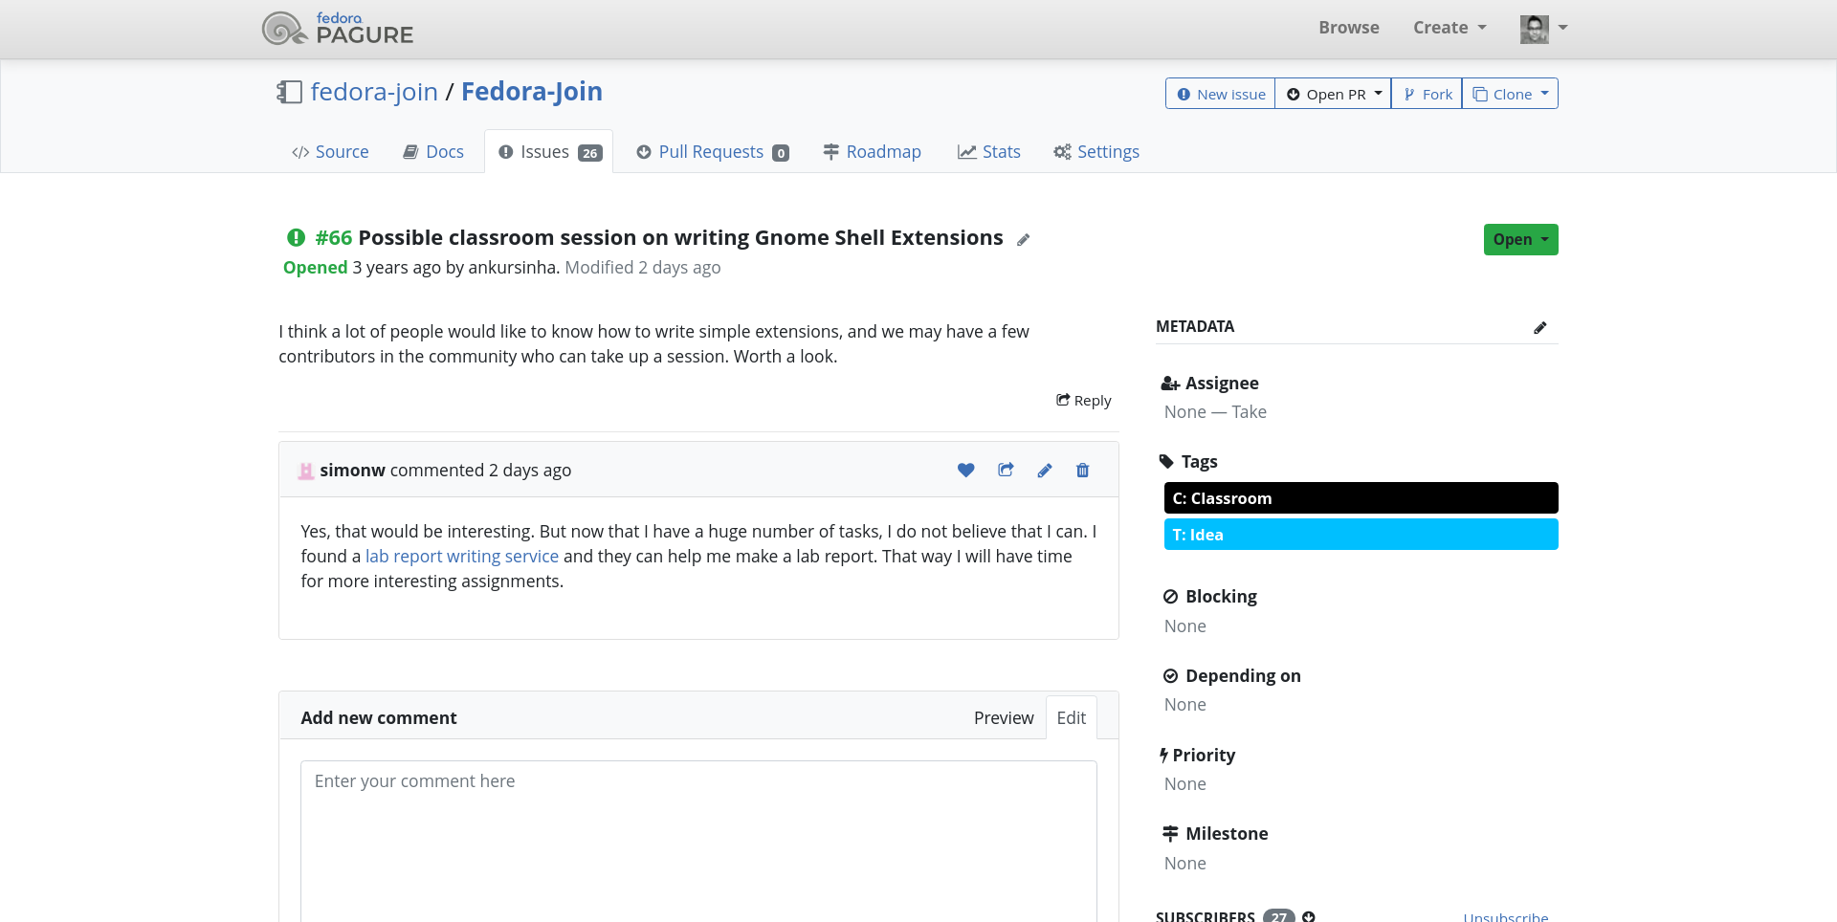Screen dimensions: 1837x922
Task: Click the green open issue status icon
Action: 296,237
